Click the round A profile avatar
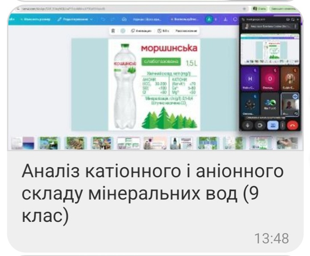Viewport: 310px width, 256px height. pos(209,19)
